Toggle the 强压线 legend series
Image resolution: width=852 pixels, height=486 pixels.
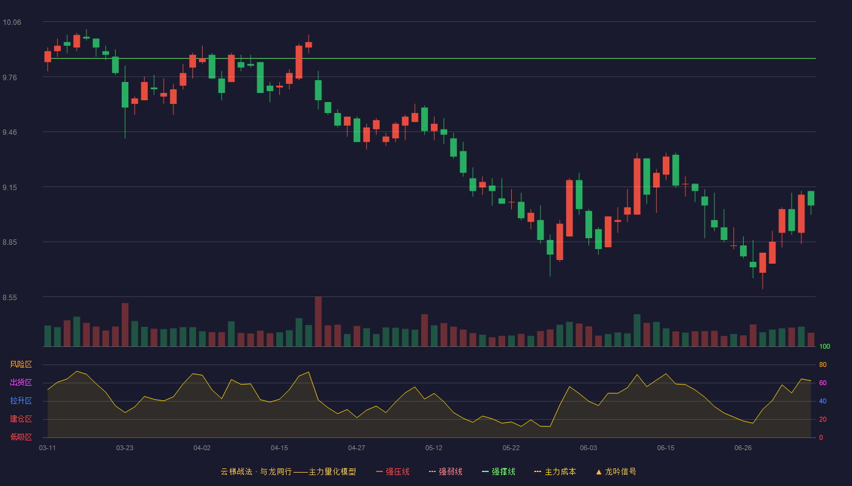[393, 471]
